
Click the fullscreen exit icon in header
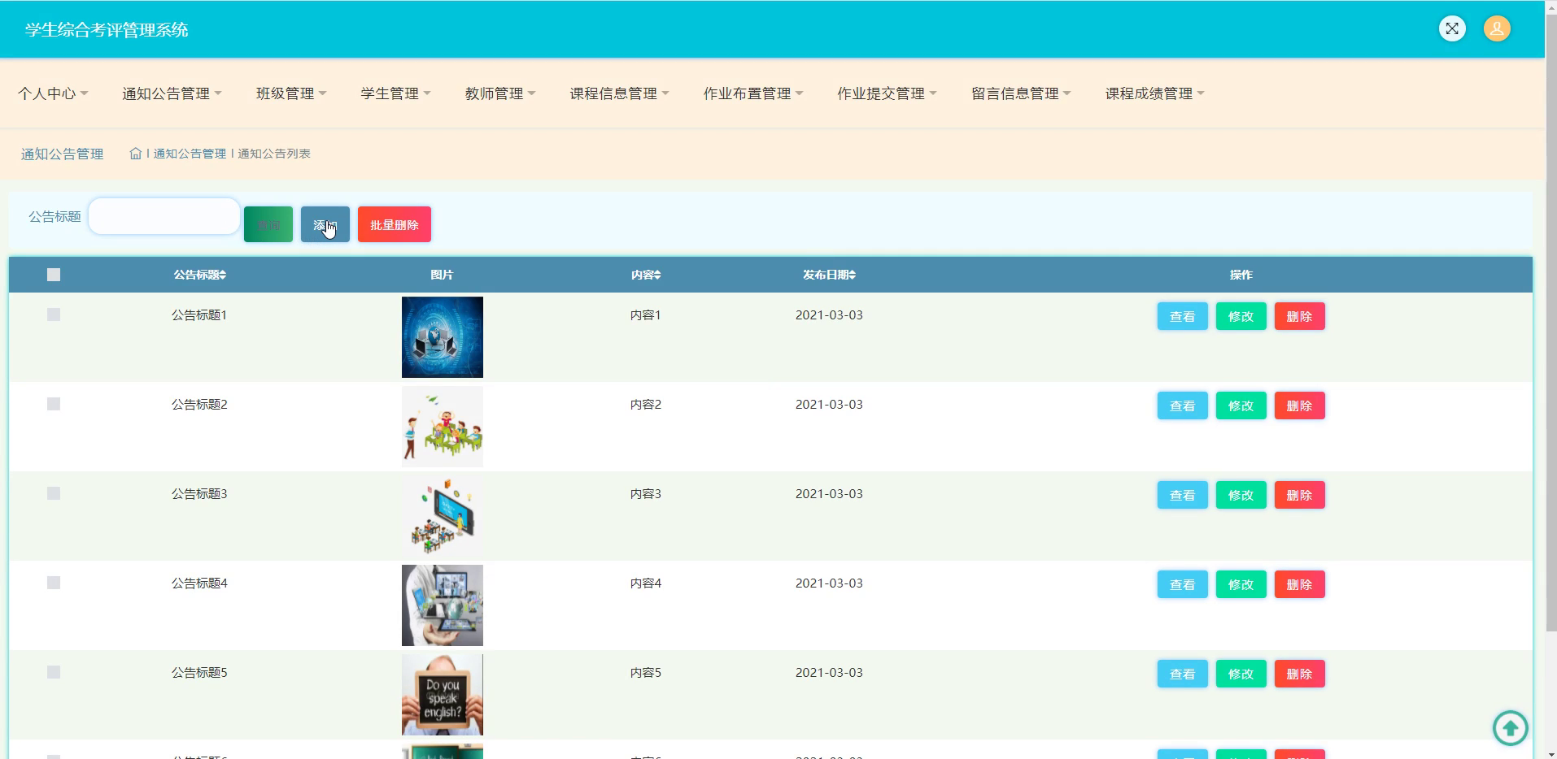1452,28
